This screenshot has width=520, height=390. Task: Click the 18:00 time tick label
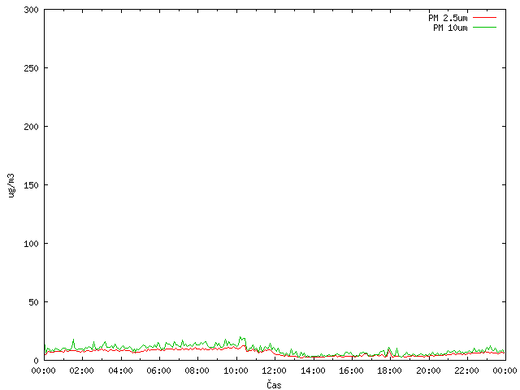[x=390, y=370]
